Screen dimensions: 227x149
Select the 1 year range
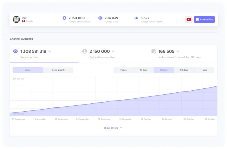click(x=204, y=70)
